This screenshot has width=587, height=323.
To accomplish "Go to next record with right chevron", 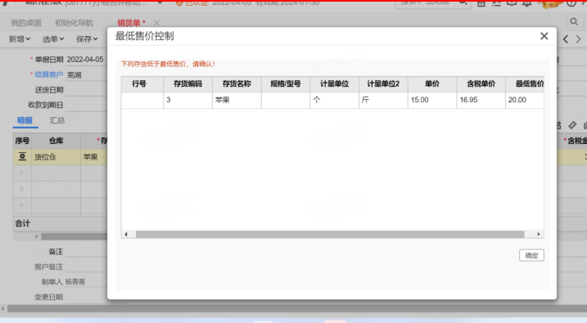I will pos(578,39).
